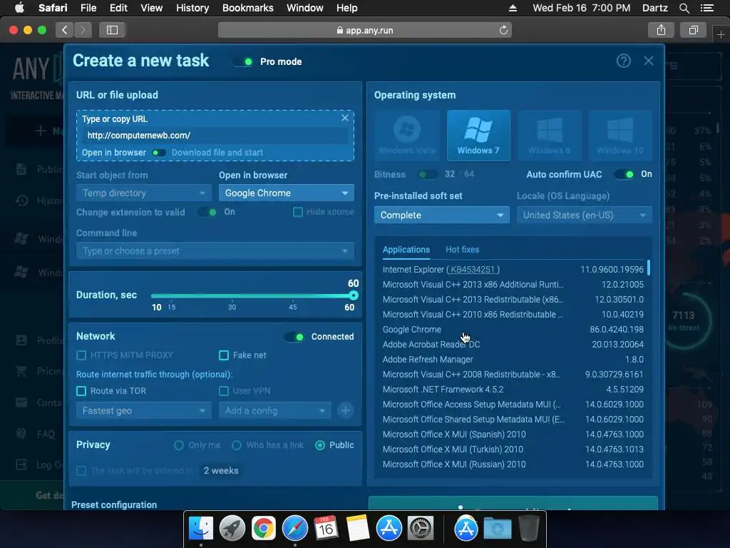Select Google Chrome row in applications list
This screenshot has width=730, height=548.
(x=513, y=330)
